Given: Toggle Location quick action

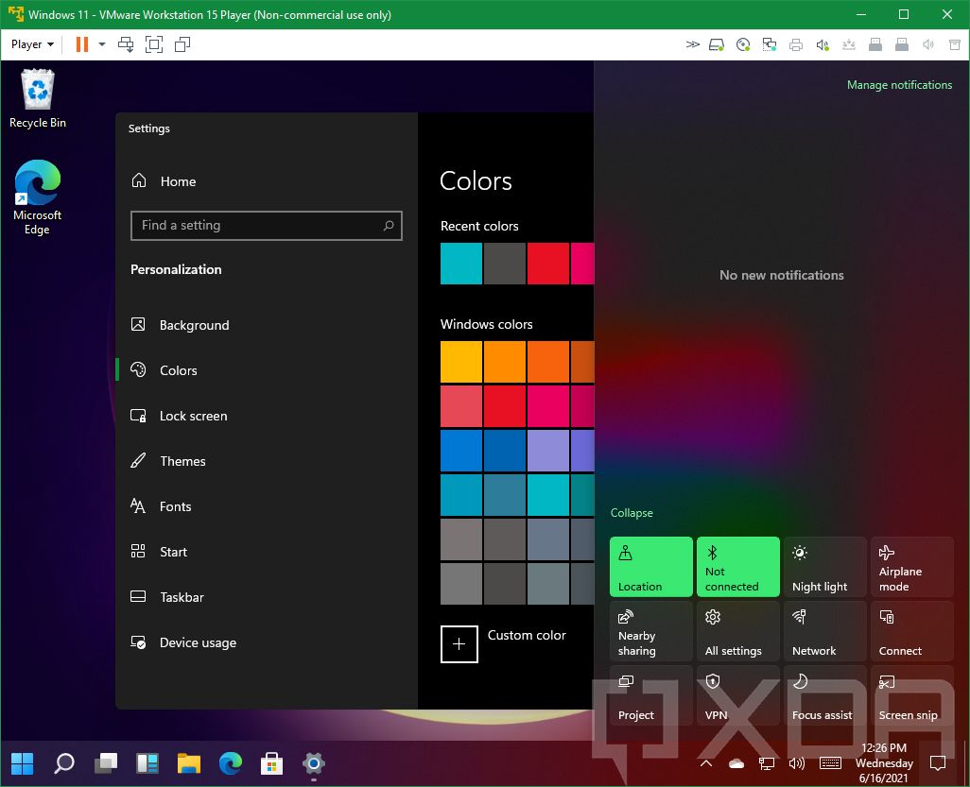Looking at the screenshot, I should 651,567.
